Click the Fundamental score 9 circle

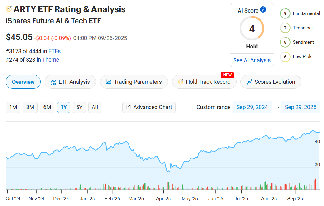click(x=285, y=13)
